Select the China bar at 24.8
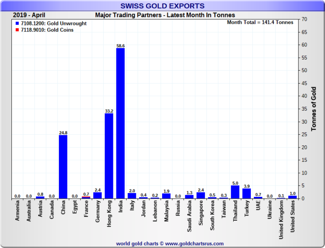 [x=63, y=166]
